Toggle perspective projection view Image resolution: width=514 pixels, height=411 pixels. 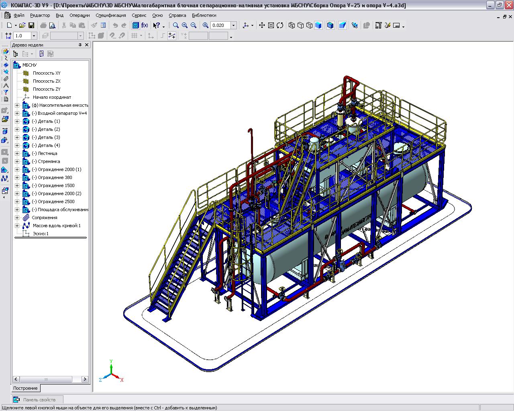coord(342,25)
